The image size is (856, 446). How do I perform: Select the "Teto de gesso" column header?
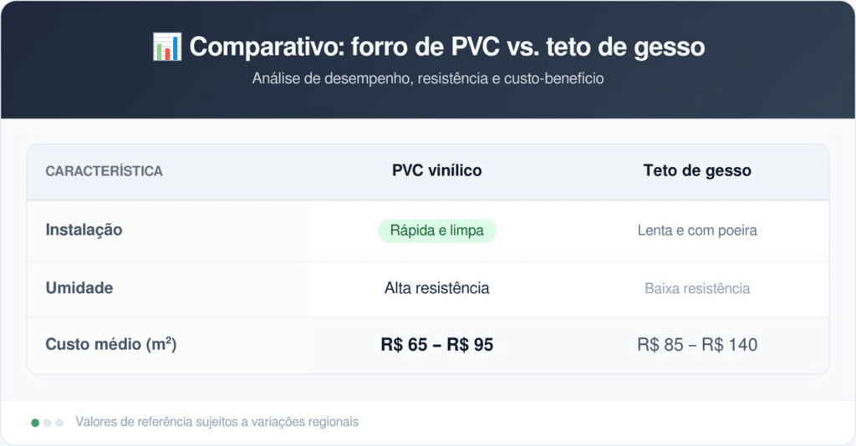click(697, 171)
